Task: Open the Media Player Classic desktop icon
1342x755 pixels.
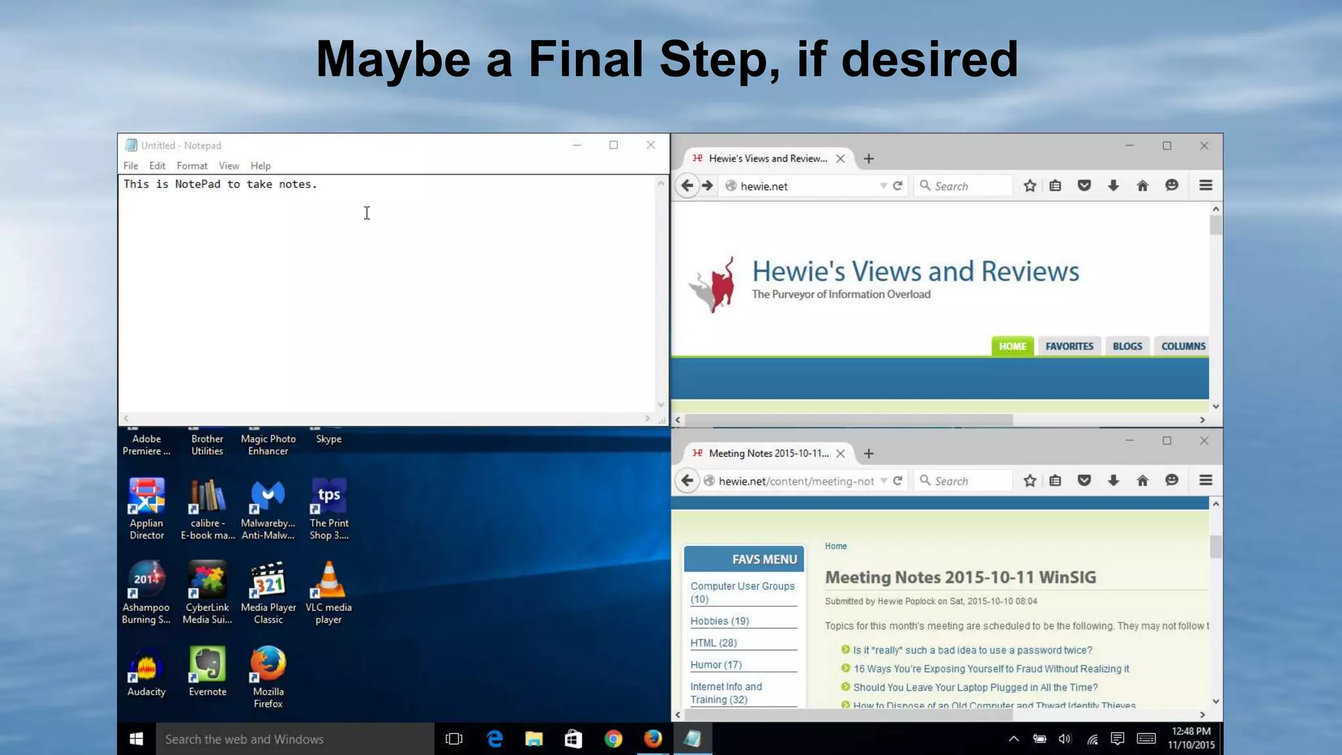Action: (268, 592)
